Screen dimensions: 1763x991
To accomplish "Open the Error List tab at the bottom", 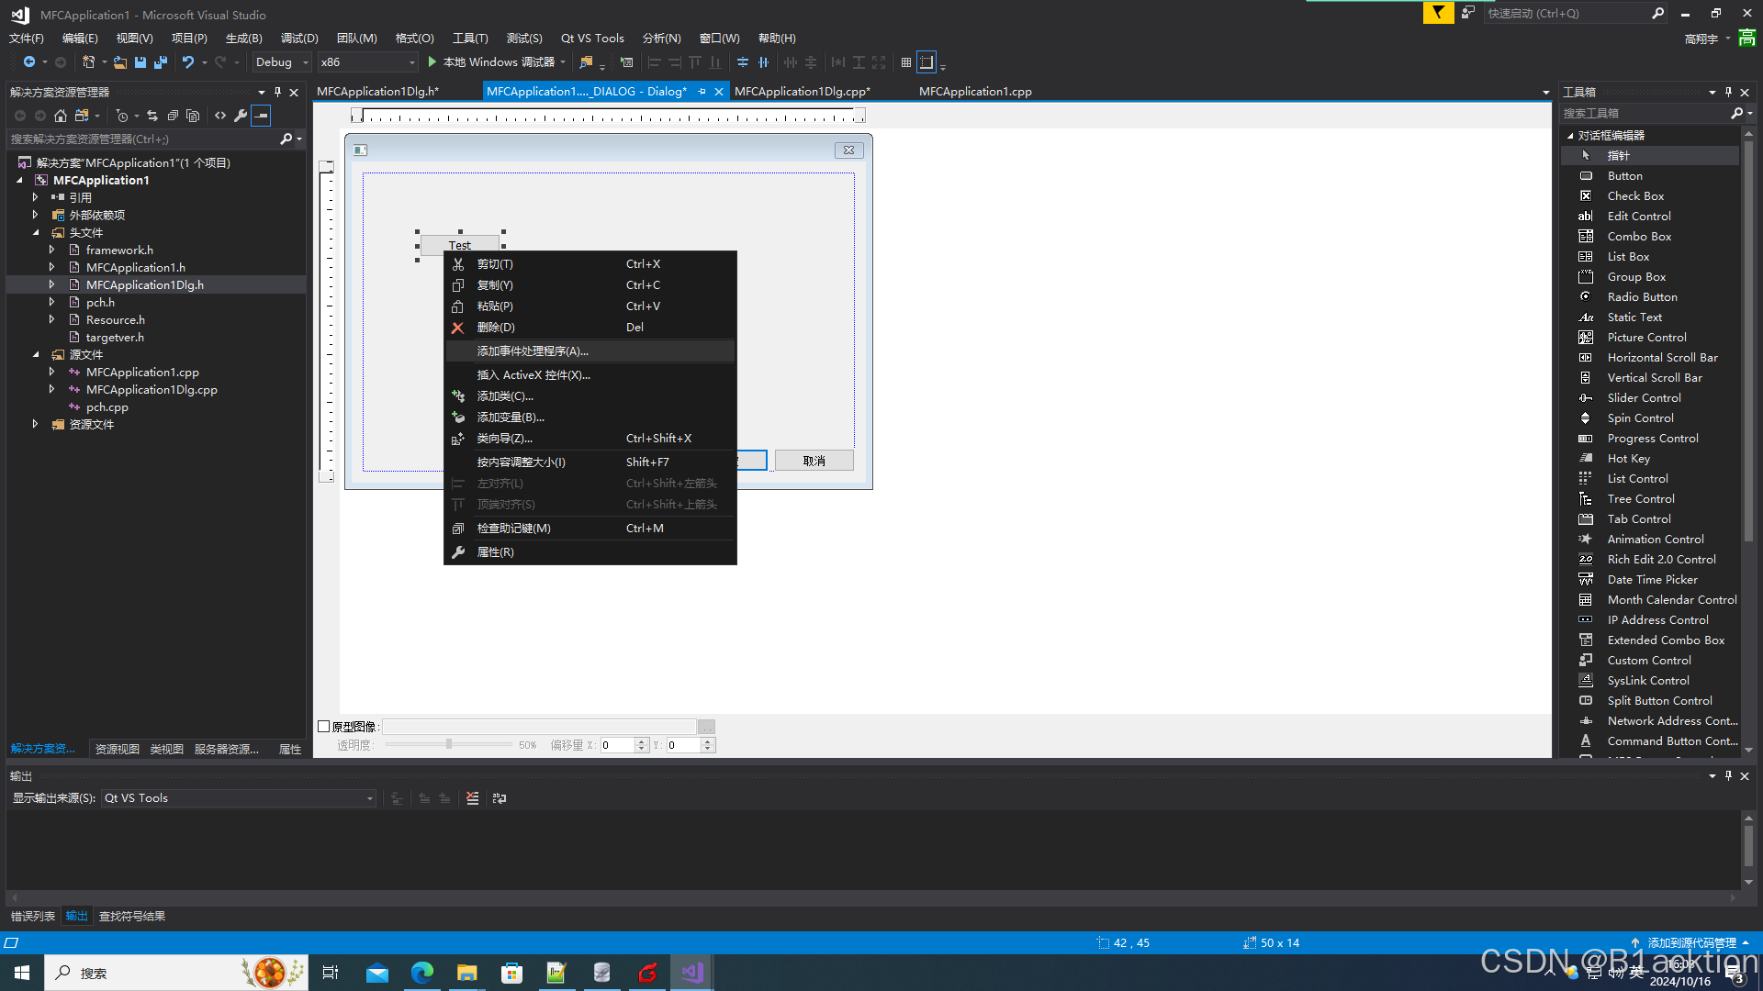I will point(33,917).
